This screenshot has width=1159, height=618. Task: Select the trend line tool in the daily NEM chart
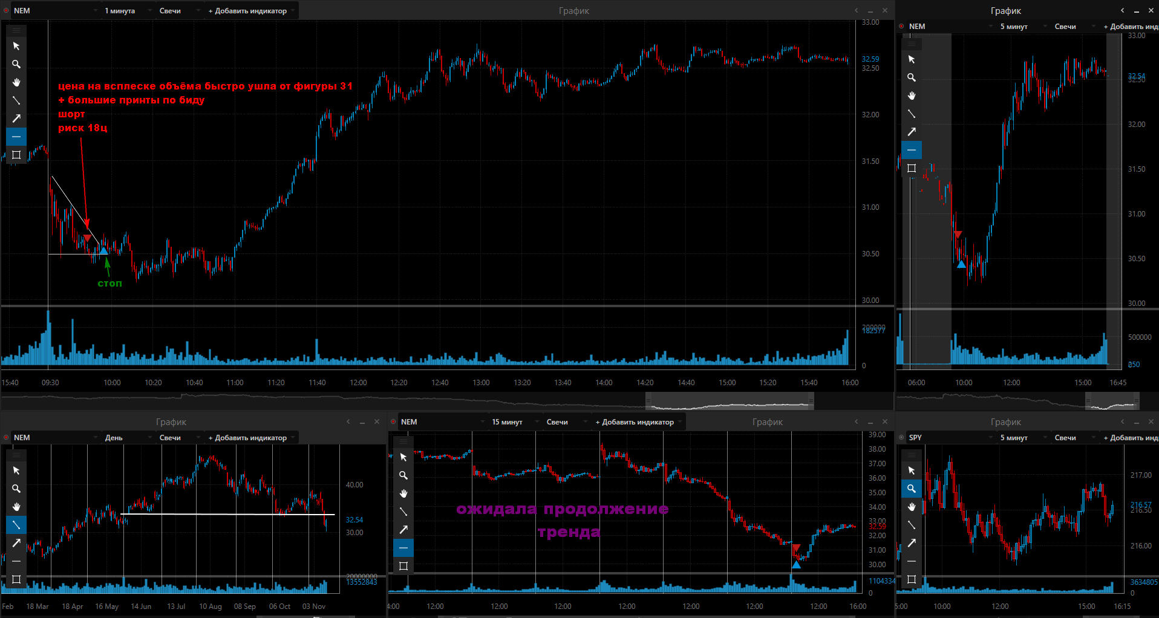(x=16, y=525)
